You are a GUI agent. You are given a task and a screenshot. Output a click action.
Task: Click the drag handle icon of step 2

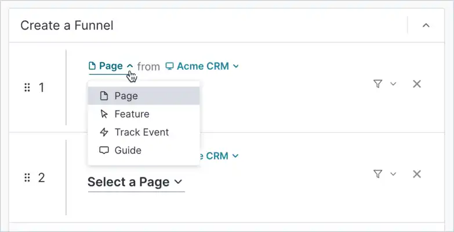[x=27, y=178]
